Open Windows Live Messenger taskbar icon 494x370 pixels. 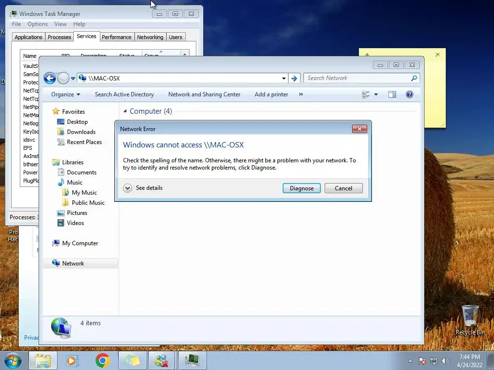click(x=162, y=360)
